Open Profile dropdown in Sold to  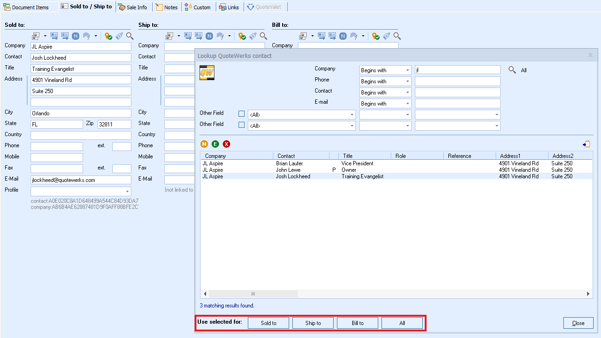coord(81,191)
